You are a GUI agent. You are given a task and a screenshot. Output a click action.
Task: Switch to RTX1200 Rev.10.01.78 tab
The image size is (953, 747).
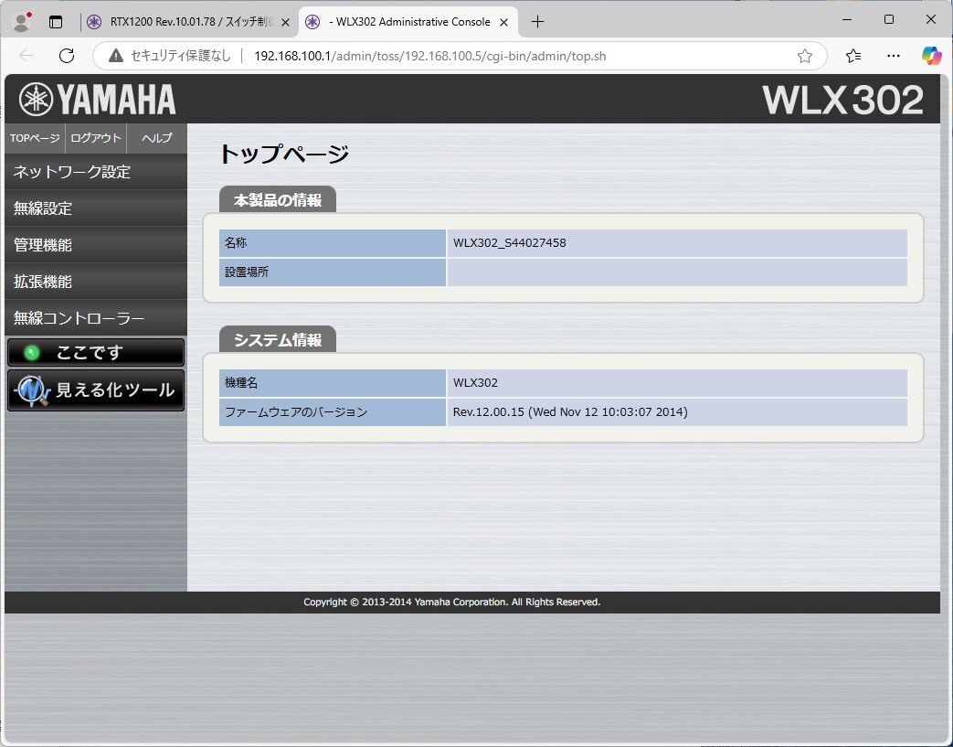click(x=188, y=22)
